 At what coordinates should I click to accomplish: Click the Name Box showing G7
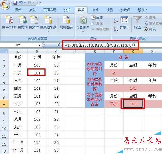(x=18, y=45)
